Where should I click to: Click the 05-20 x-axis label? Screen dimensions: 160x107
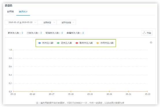(x=109, y=94)
